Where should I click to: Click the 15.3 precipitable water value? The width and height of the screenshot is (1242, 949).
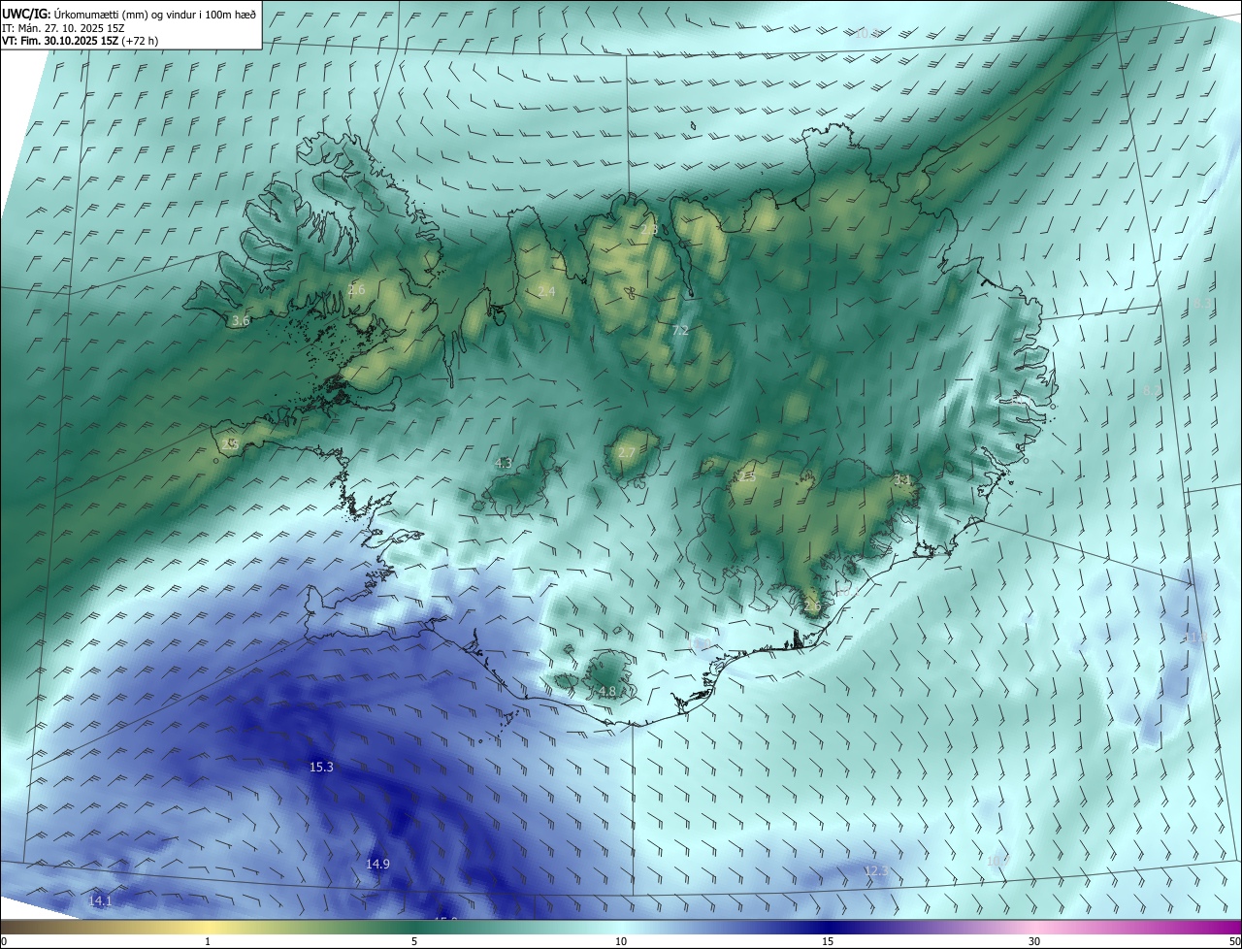click(321, 767)
